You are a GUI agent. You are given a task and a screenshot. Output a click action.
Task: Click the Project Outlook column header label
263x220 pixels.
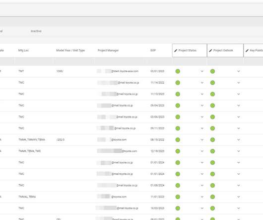(x=223, y=50)
